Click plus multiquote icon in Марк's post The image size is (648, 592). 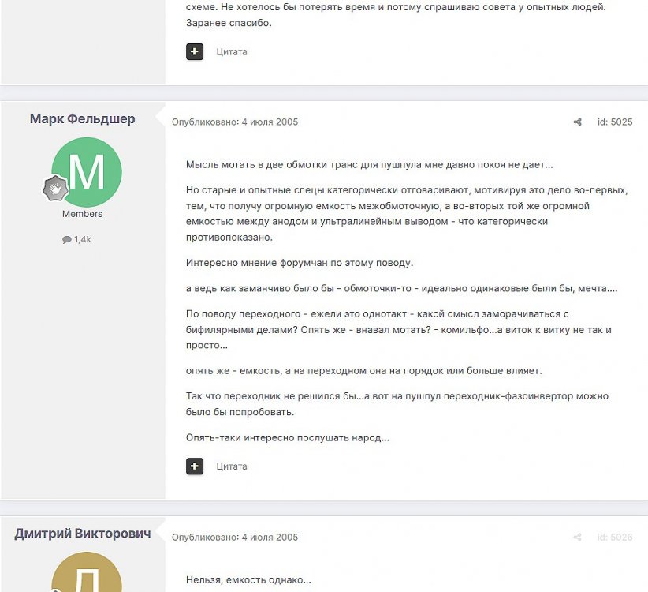point(194,466)
